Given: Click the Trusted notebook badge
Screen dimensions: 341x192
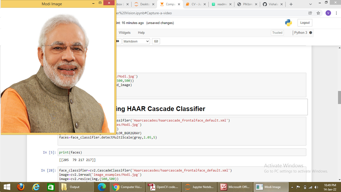Looking at the screenshot, I should [277, 32].
